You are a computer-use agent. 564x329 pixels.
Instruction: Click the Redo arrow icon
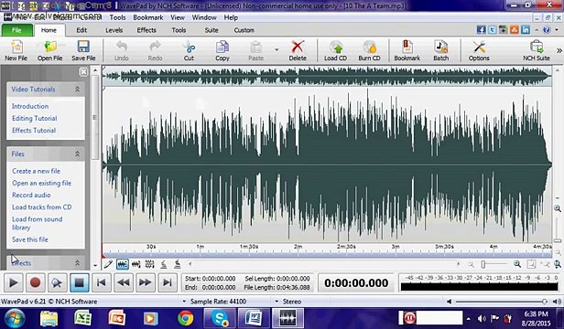click(155, 50)
